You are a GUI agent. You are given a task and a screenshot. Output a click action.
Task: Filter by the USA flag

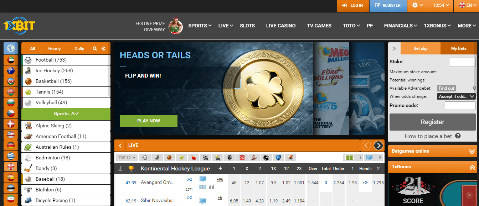(11, 134)
